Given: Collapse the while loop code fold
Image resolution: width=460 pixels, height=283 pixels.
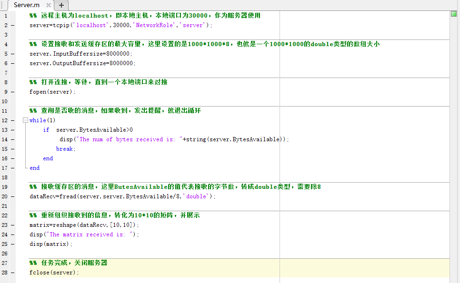Looking at the screenshot, I should tap(24, 120).
